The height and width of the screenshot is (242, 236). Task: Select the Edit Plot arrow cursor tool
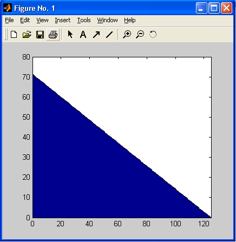pyautogui.click(x=70, y=34)
